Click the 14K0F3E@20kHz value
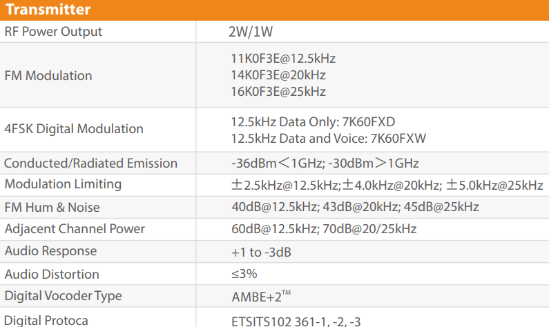This screenshot has width=549, height=327. 278,75
